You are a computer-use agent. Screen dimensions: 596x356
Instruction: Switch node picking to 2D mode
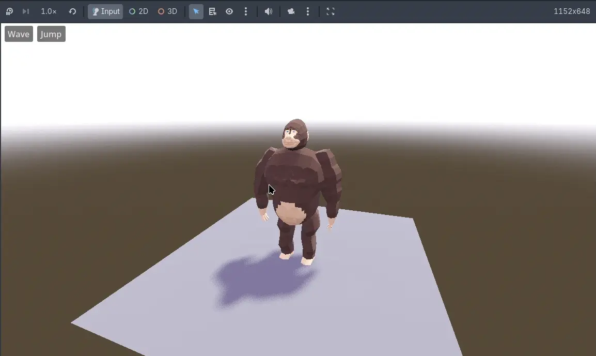point(138,11)
